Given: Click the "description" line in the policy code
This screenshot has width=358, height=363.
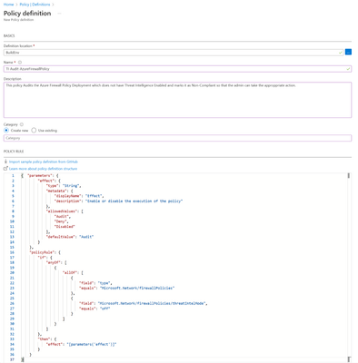Looking at the screenshot, I should 118,201.
